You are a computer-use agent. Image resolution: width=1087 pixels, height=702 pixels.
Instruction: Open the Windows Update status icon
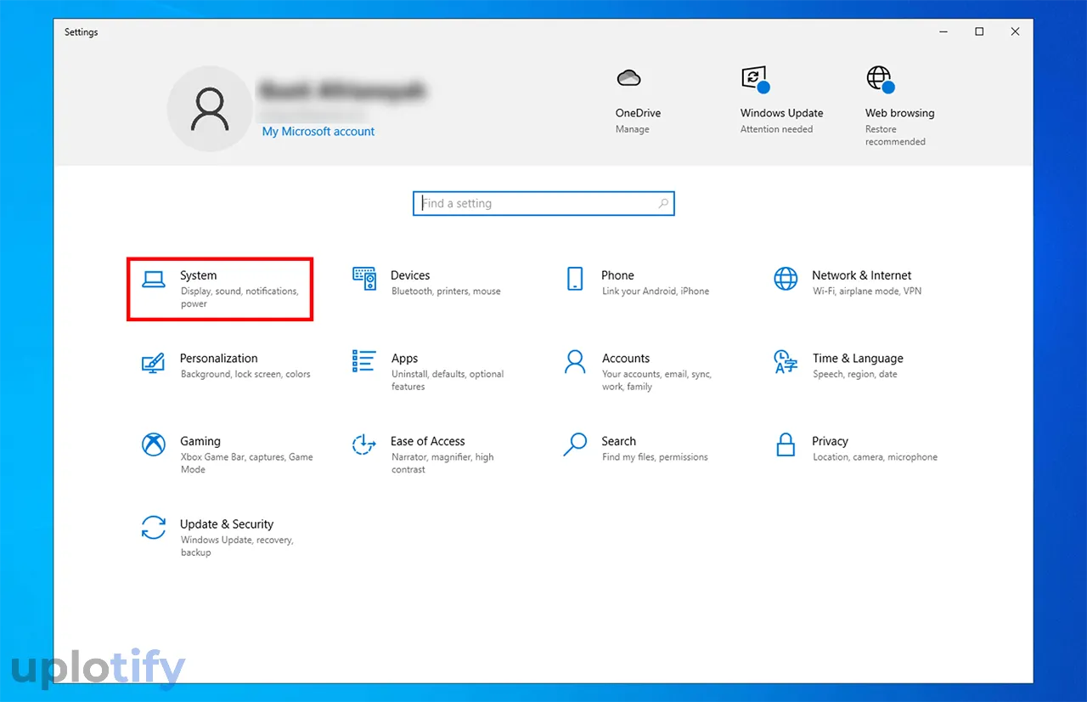(755, 79)
